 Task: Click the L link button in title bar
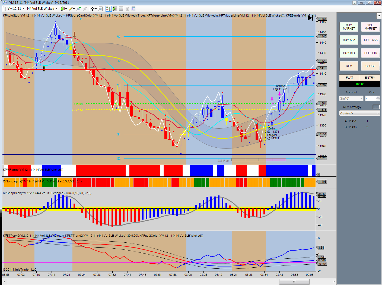354,2
